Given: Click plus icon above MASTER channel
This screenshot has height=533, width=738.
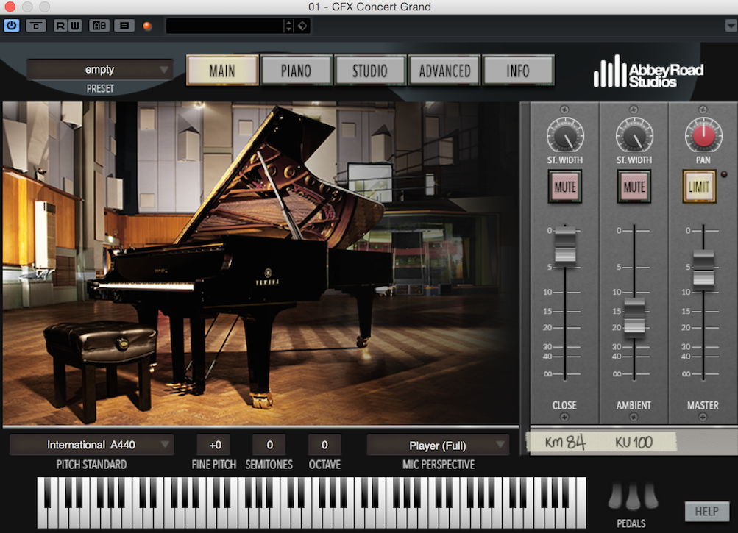Looking at the screenshot, I should 703,110.
